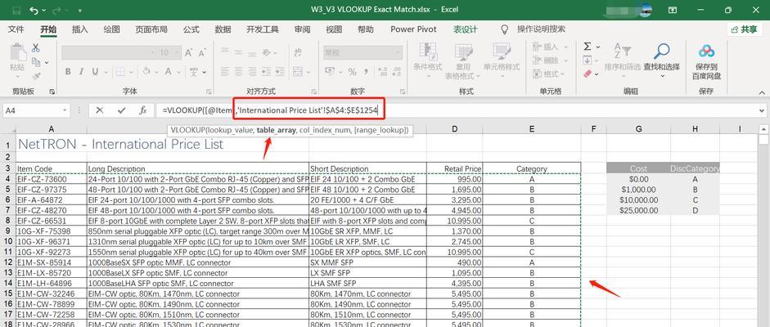
Task: Toggle Bold formatting
Action: click(x=68, y=72)
